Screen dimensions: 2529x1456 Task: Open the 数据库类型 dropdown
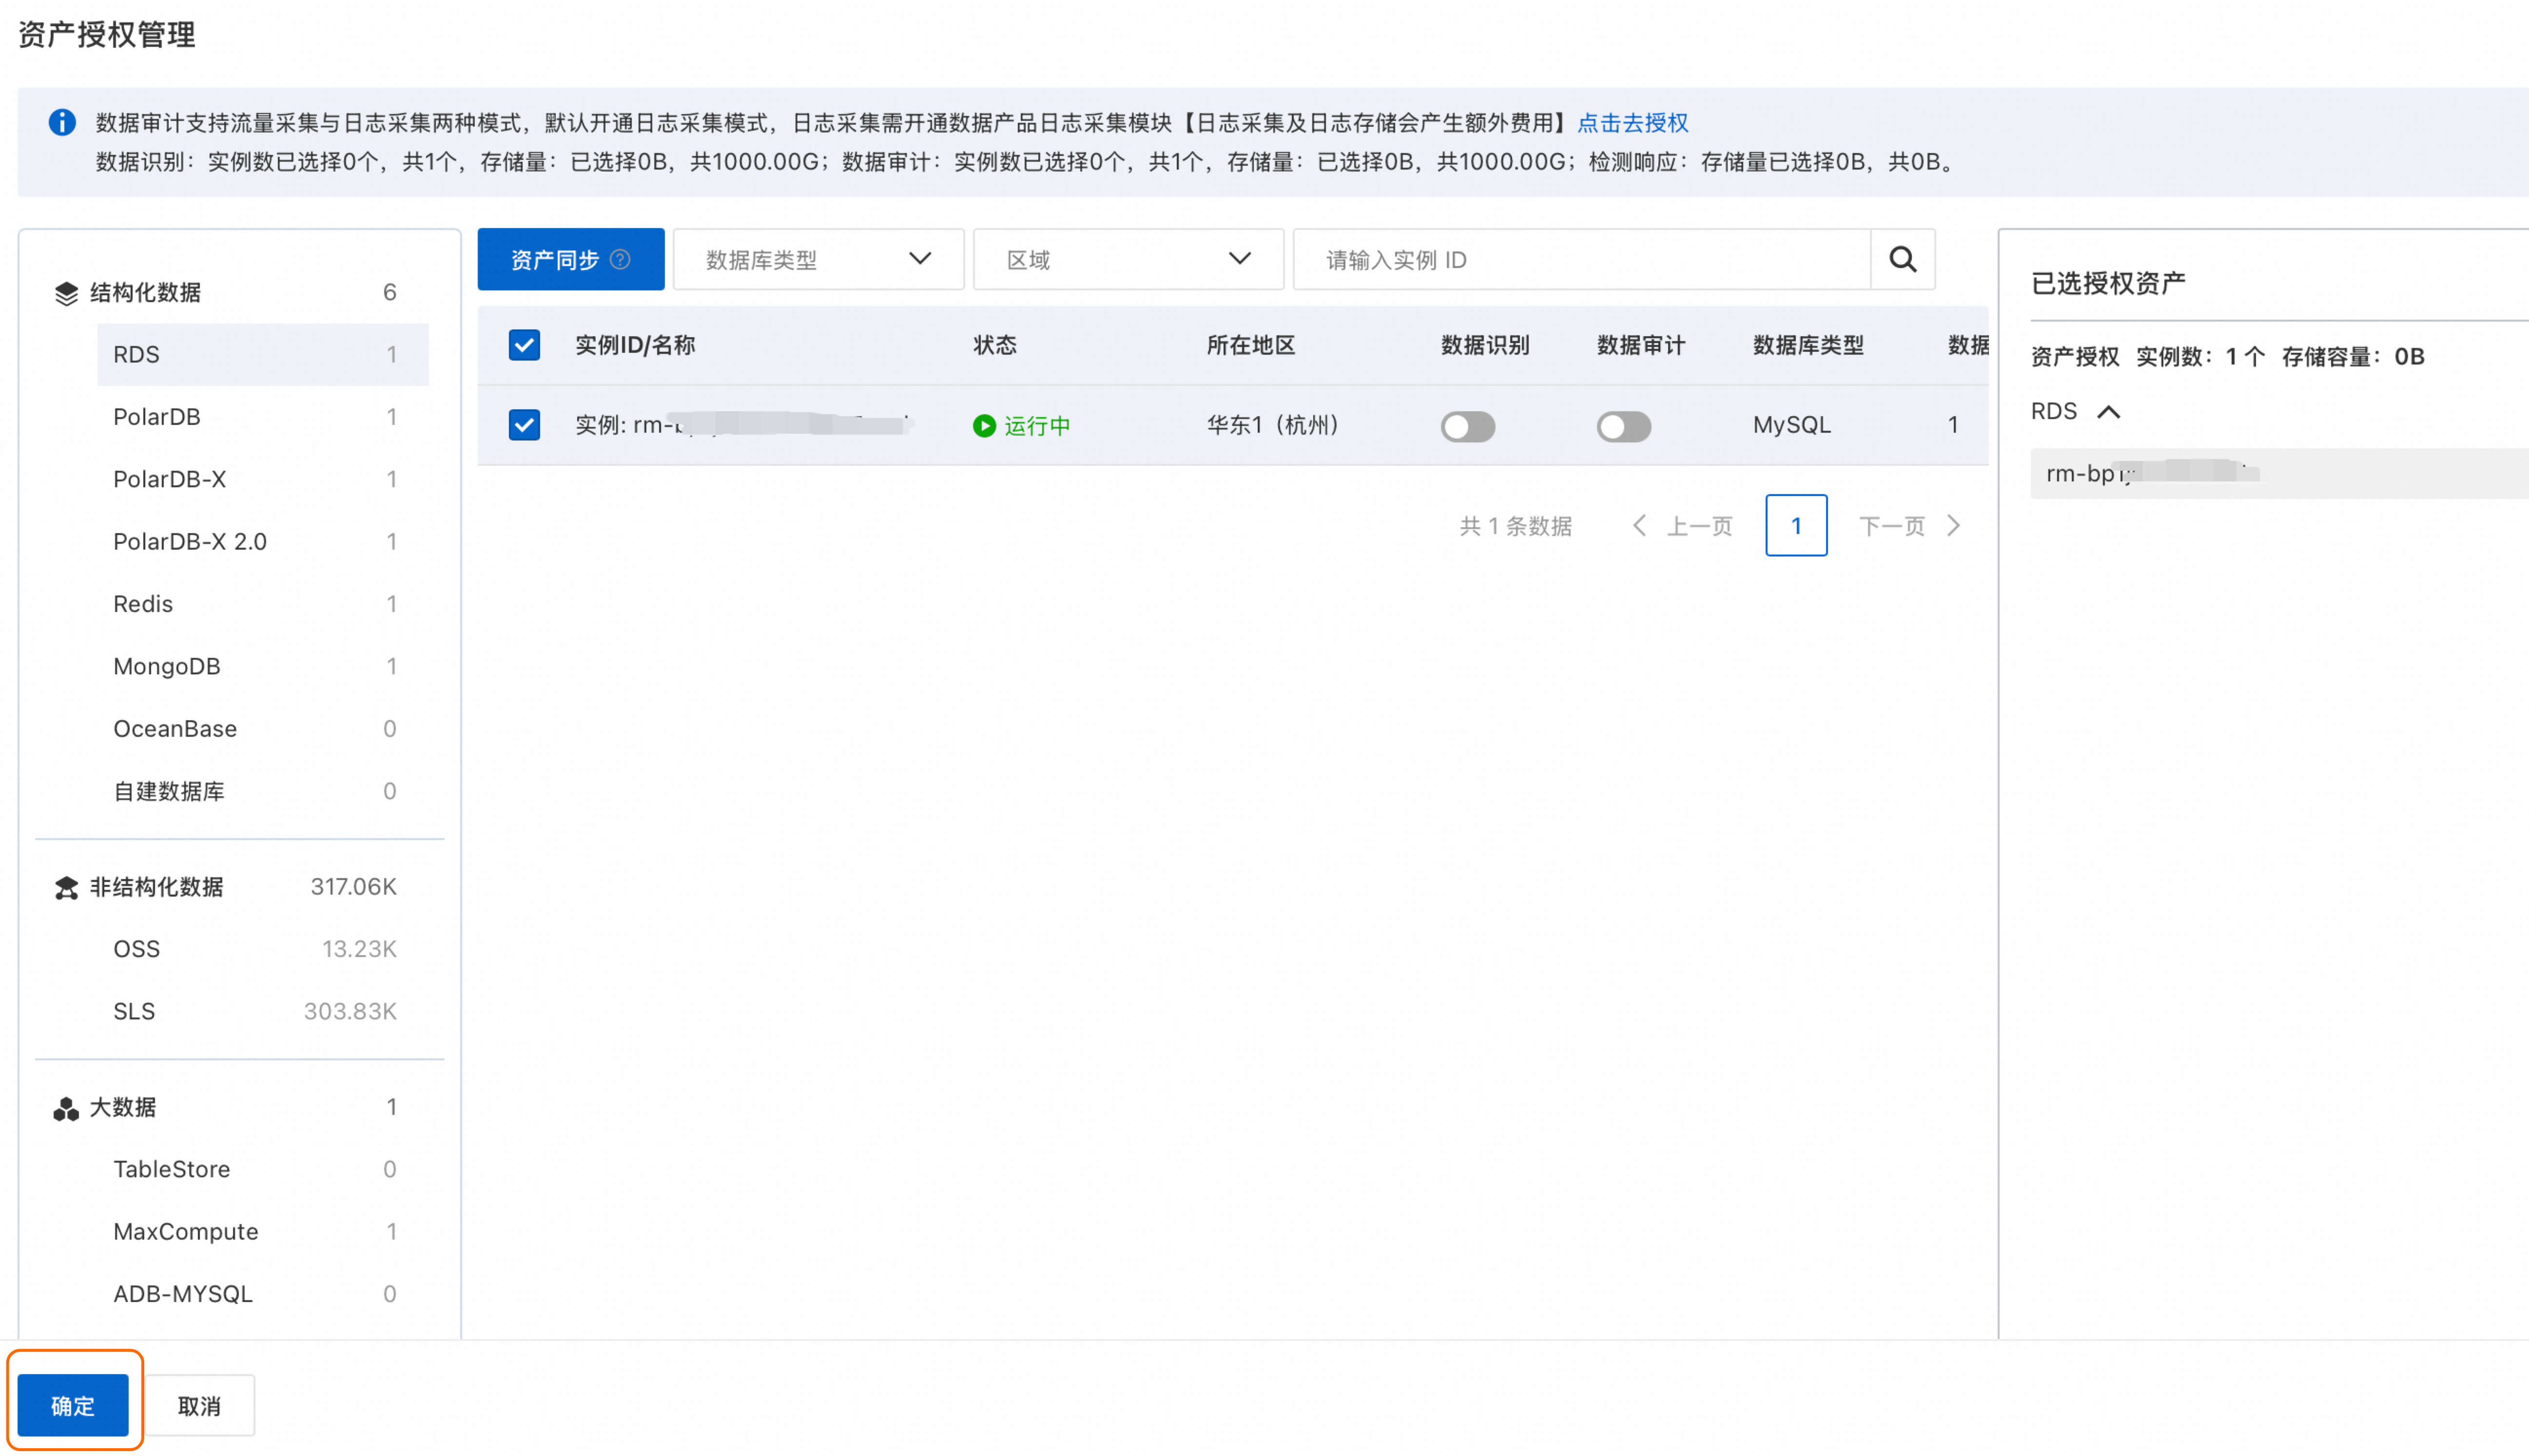click(x=817, y=260)
